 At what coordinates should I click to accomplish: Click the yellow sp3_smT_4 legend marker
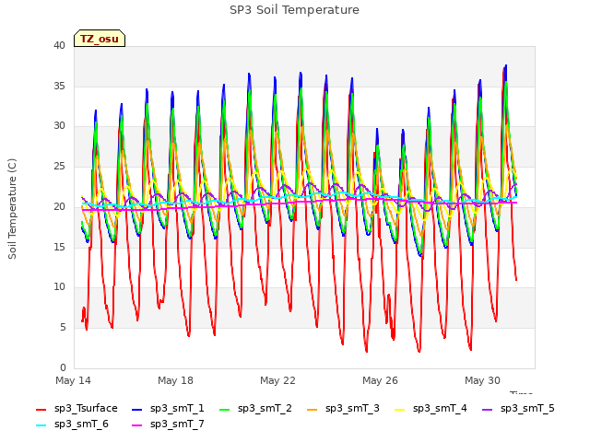(400, 410)
